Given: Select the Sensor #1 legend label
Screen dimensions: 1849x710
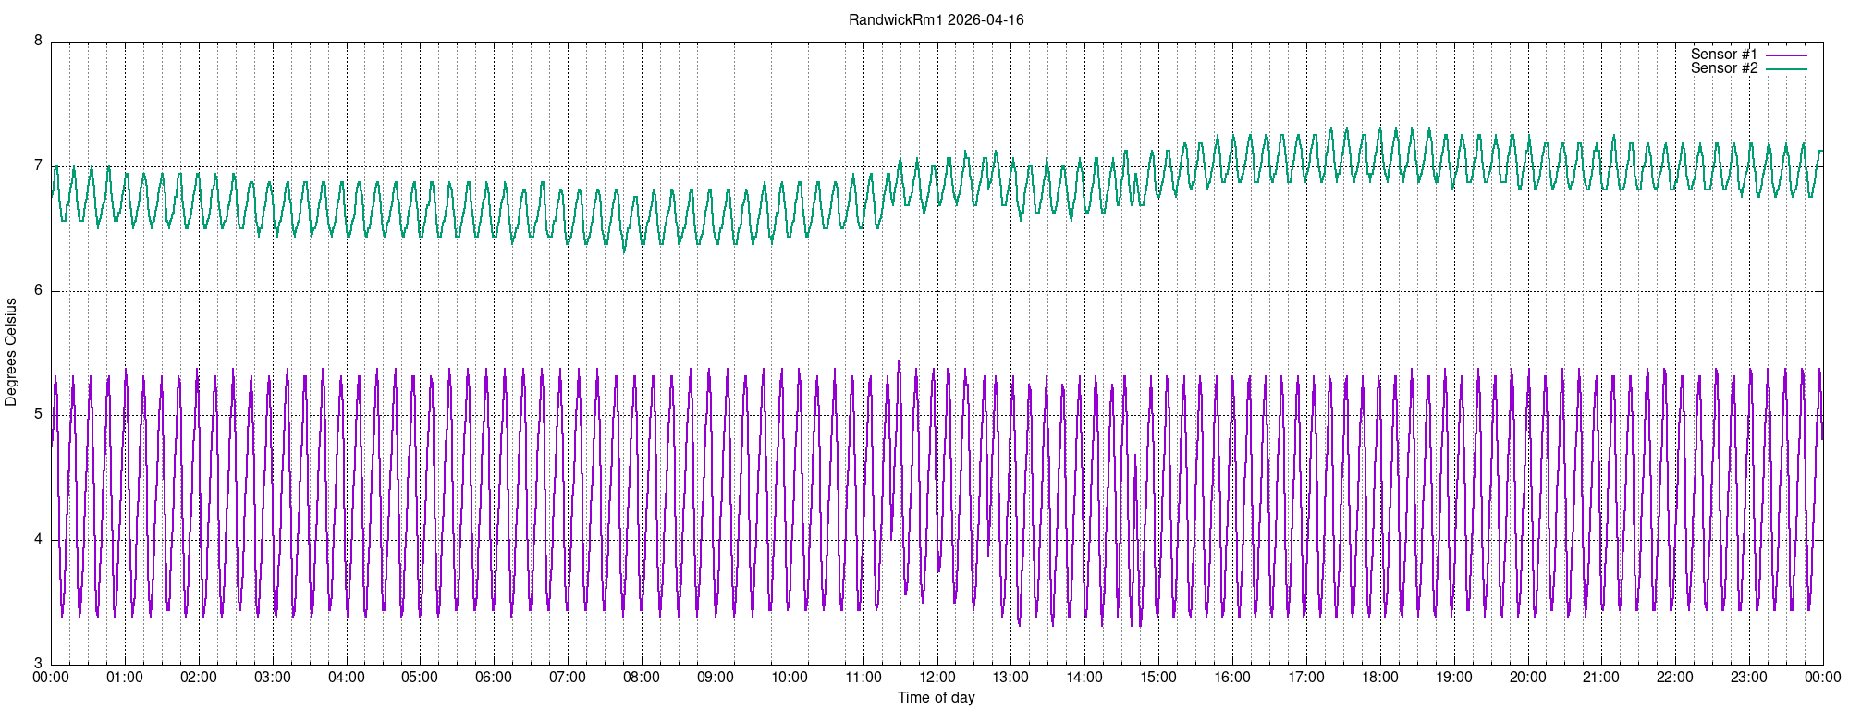Looking at the screenshot, I should [1723, 55].
